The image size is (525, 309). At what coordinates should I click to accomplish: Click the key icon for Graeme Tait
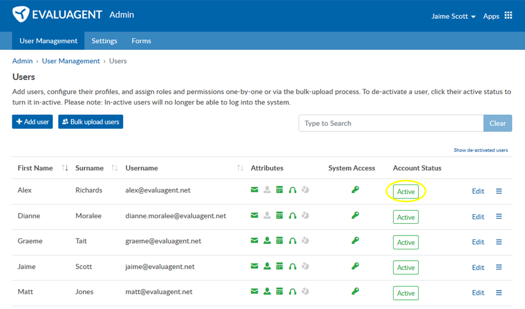pos(355,240)
